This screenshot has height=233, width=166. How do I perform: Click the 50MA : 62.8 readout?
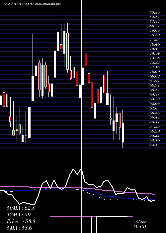[21, 208]
